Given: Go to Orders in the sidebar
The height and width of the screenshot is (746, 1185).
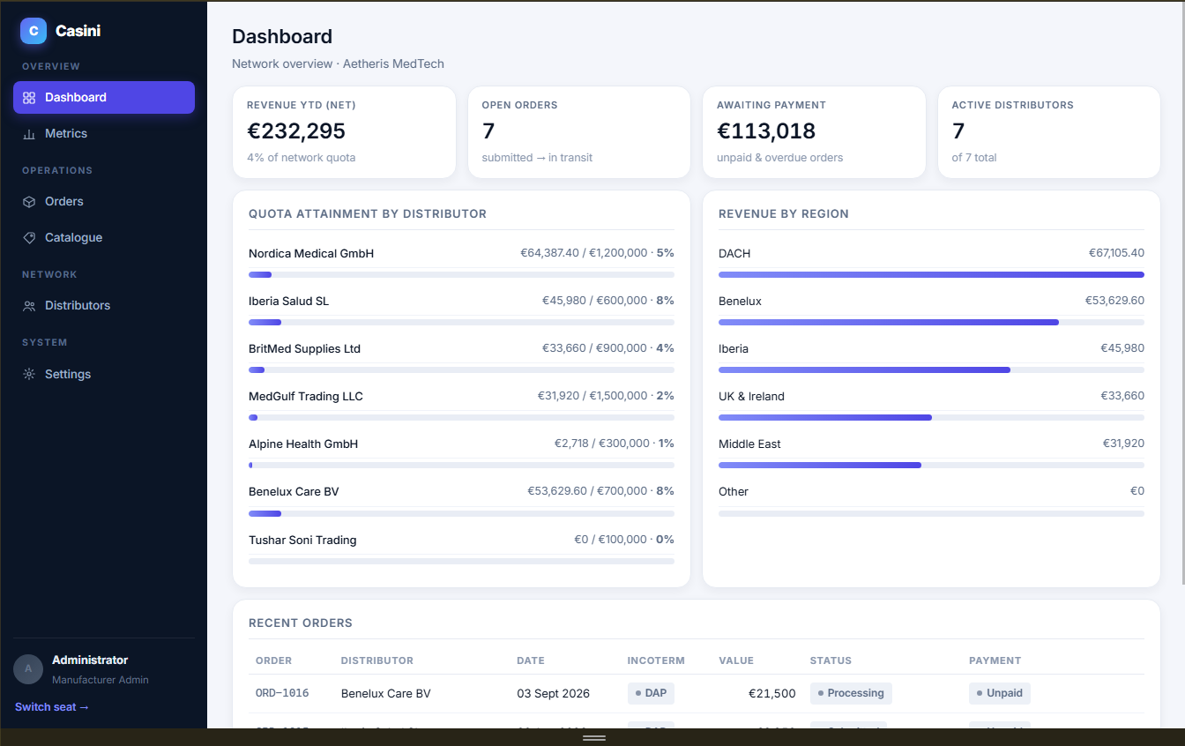Looking at the screenshot, I should (104, 202).
